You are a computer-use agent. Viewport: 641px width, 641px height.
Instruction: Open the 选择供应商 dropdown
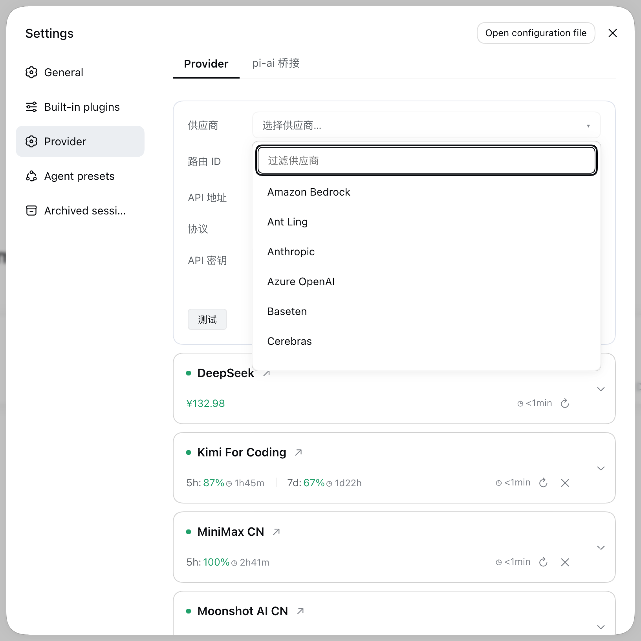tap(426, 125)
